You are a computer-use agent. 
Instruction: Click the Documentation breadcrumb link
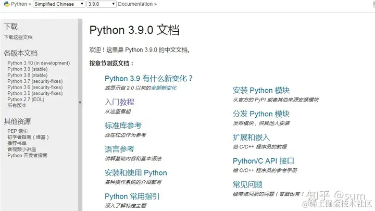click(x=135, y=4)
